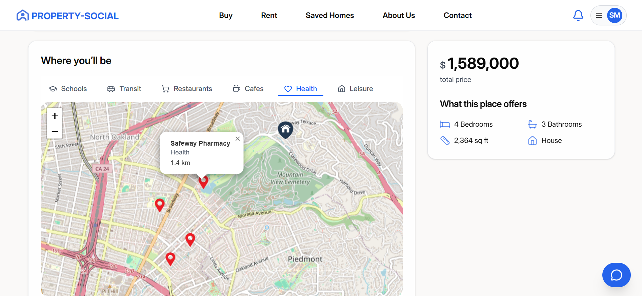Open the Rent navigation link
The height and width of the screenshot is (296, 642).
[269, 15]
